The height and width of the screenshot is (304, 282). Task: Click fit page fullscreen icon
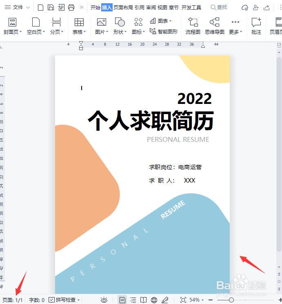(x=183, y=300)
